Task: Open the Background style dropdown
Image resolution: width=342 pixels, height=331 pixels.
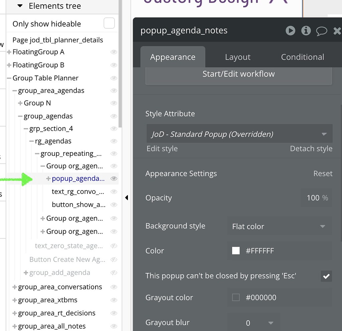Action: [279, 226]
